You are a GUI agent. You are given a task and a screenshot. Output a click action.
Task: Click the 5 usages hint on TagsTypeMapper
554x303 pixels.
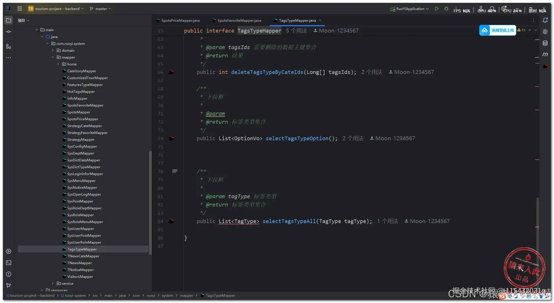pyautogui.click(x=297, y=31)
